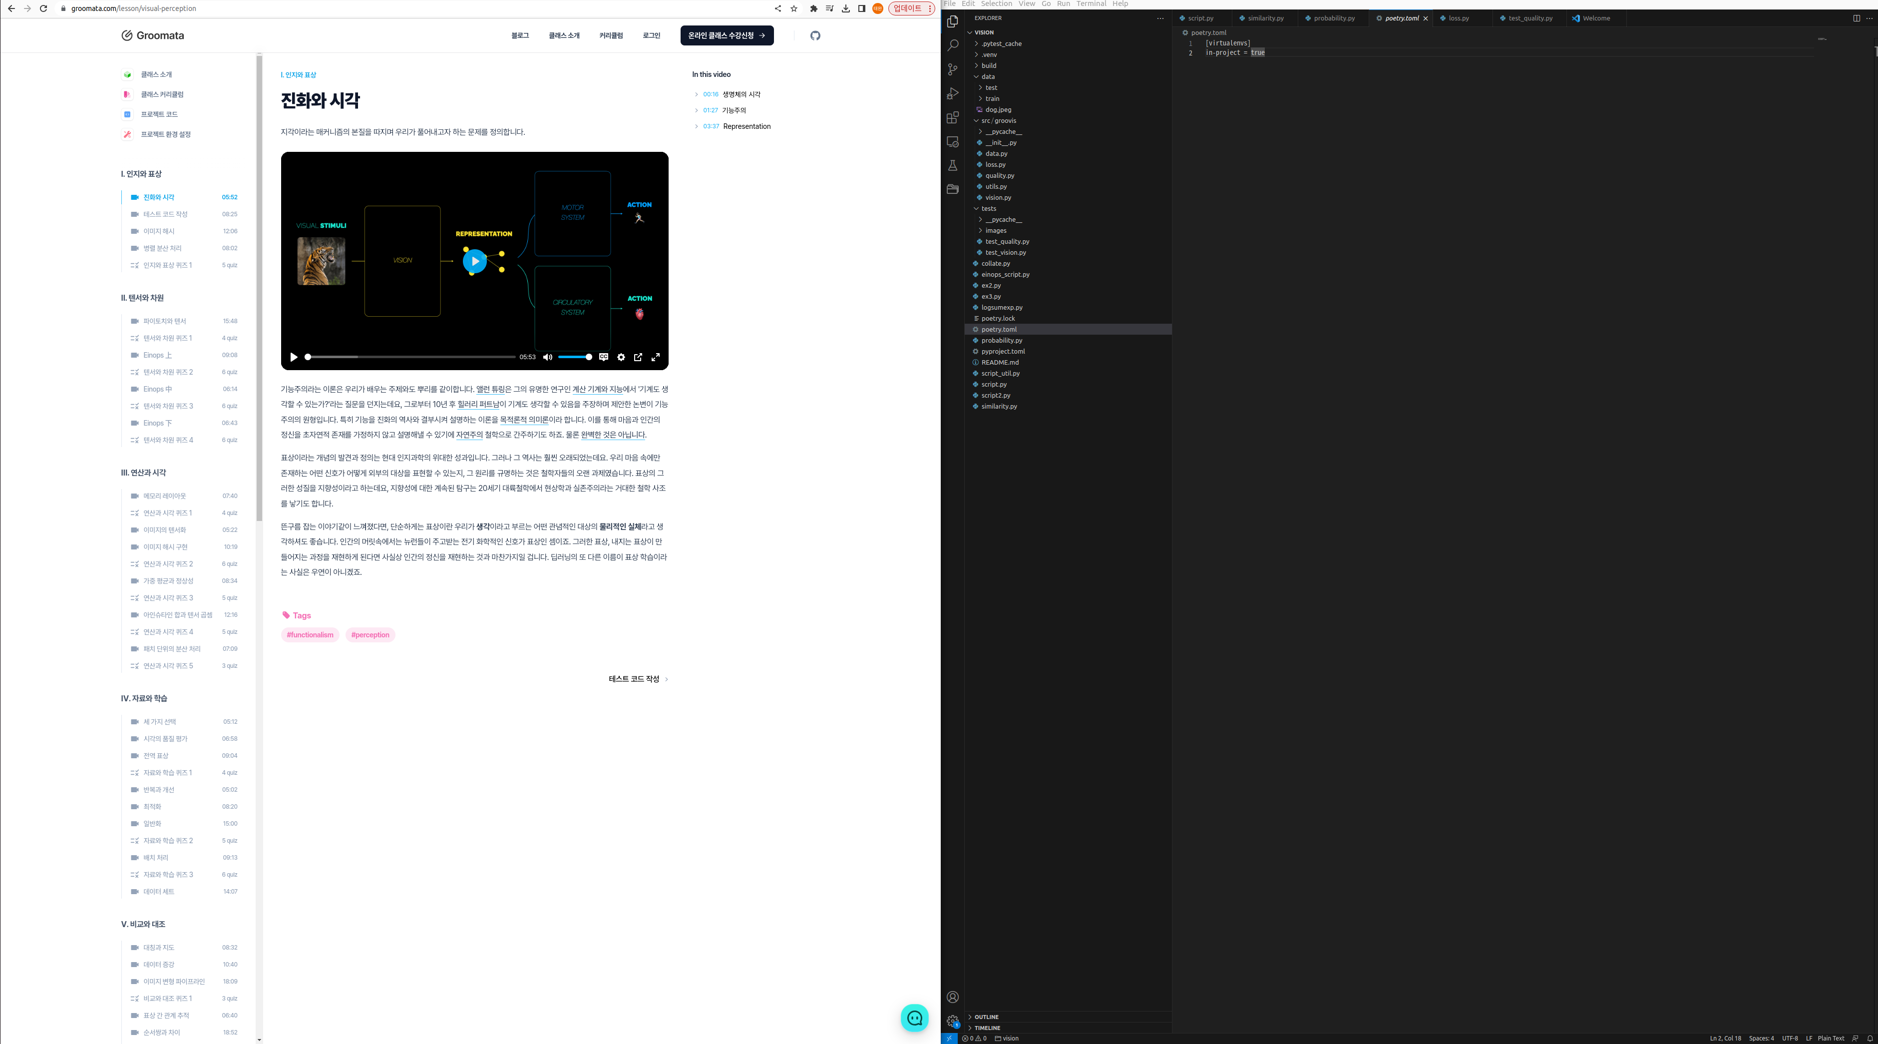Image resolution: width=1878 pixels, height=1044 pixels.
Task: Open the Testing flask icon
Action: [x=952, y=166]
